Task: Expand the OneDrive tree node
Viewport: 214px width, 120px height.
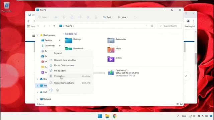Action: click(37, 79)
